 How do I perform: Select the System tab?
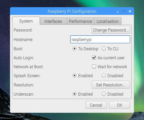[x=26, y=21]
